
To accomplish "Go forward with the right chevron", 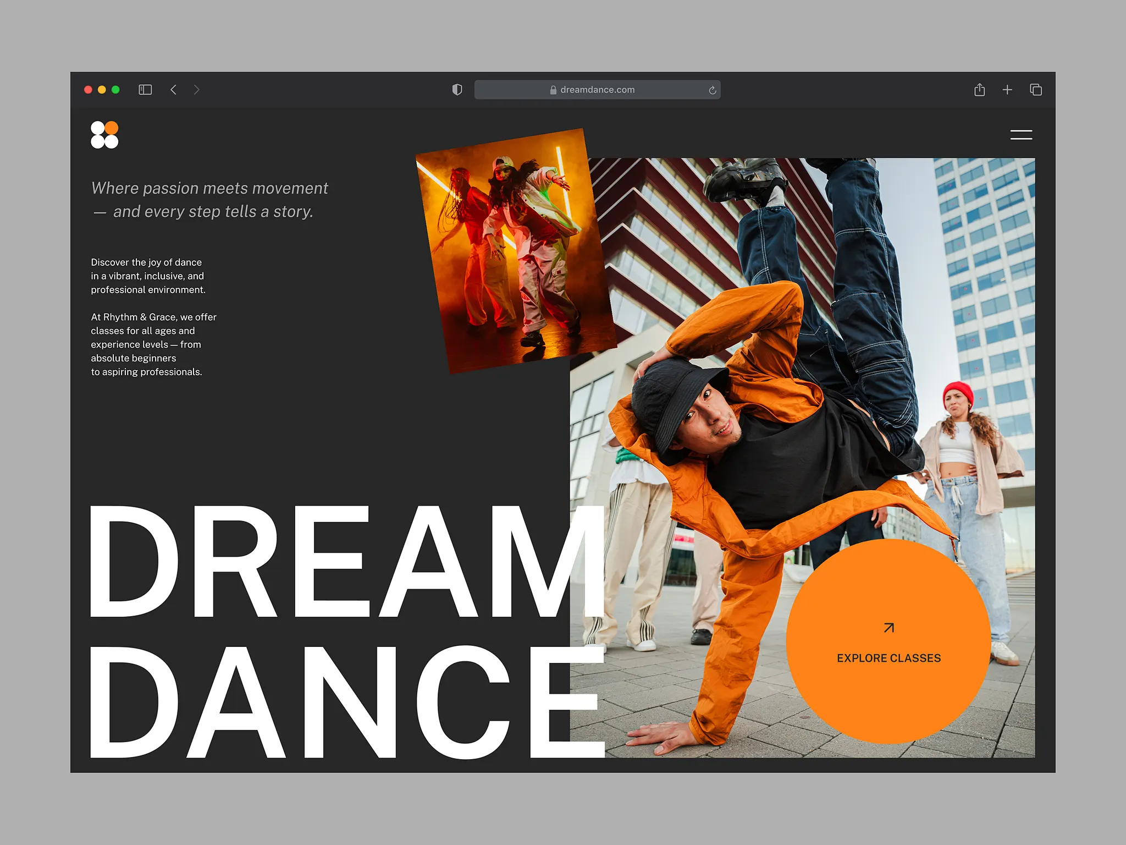I will (197, 90).
